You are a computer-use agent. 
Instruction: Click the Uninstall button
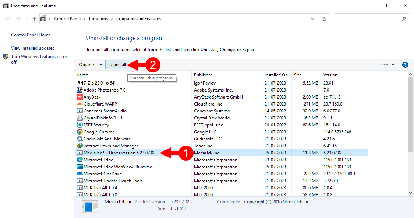[117, 64]
